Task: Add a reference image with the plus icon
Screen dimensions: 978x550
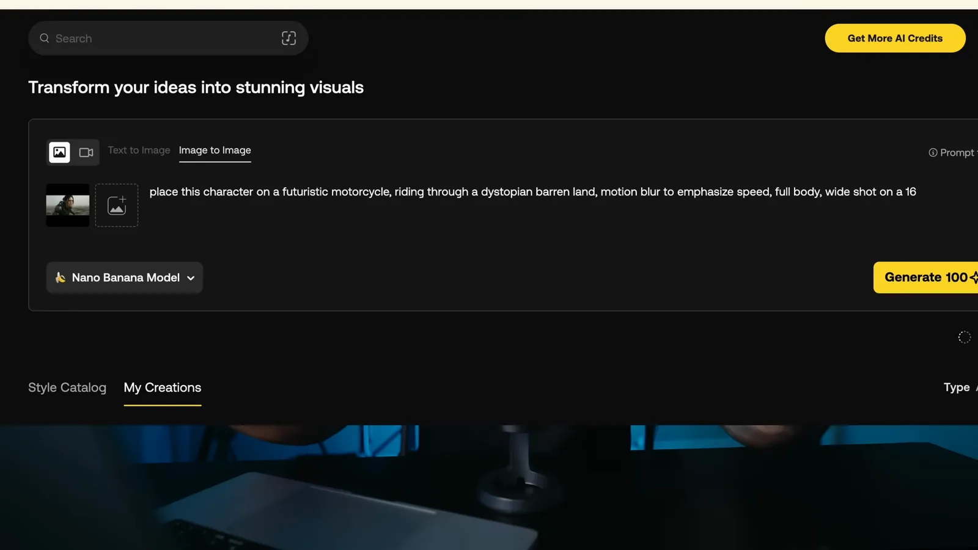Action: pos(117,205)
